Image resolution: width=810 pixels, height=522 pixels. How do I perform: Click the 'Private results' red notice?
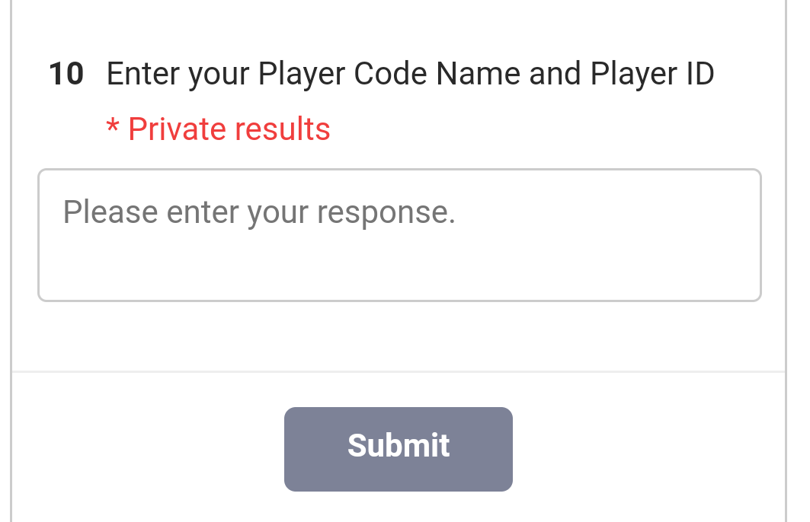(x=229, y=129)
